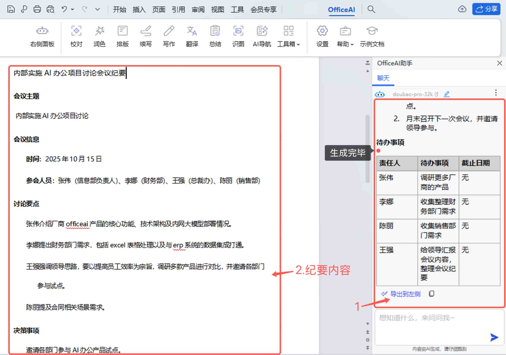
Task: Select the 聊天 chat tab
Action: pyautogui.click(x=383, y=78)
